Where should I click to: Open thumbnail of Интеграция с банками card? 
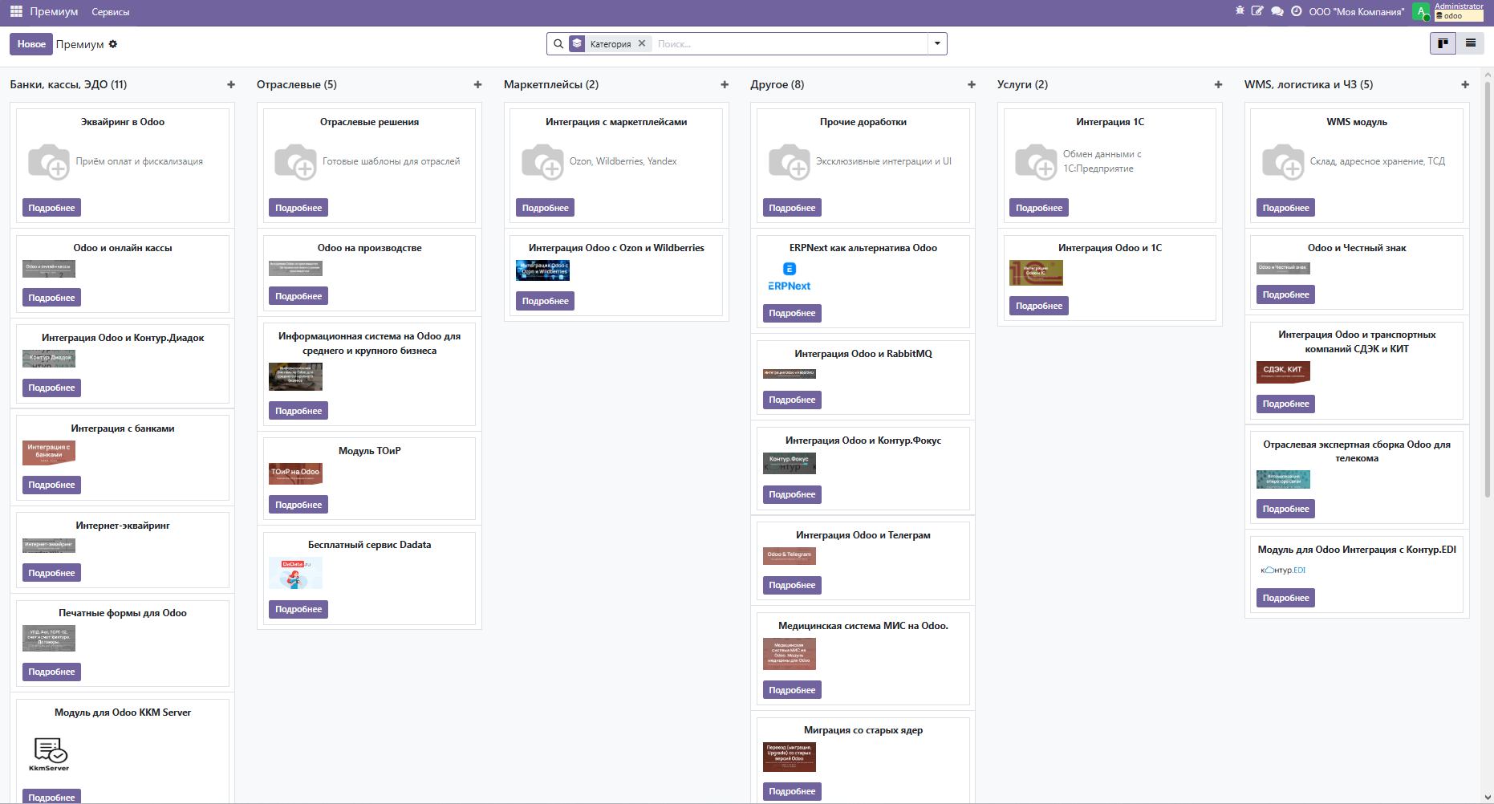coord(49,453)
